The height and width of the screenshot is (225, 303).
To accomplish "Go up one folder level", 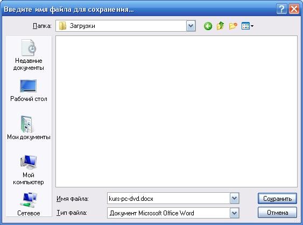I will [x=220, y=26].
